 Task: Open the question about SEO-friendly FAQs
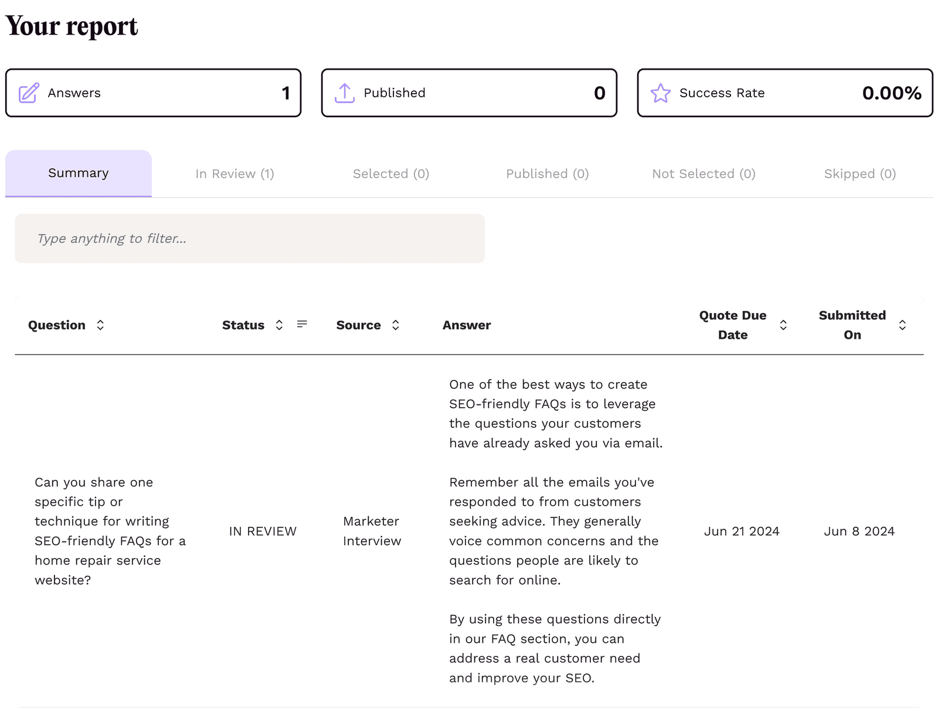tap(110, 531)
